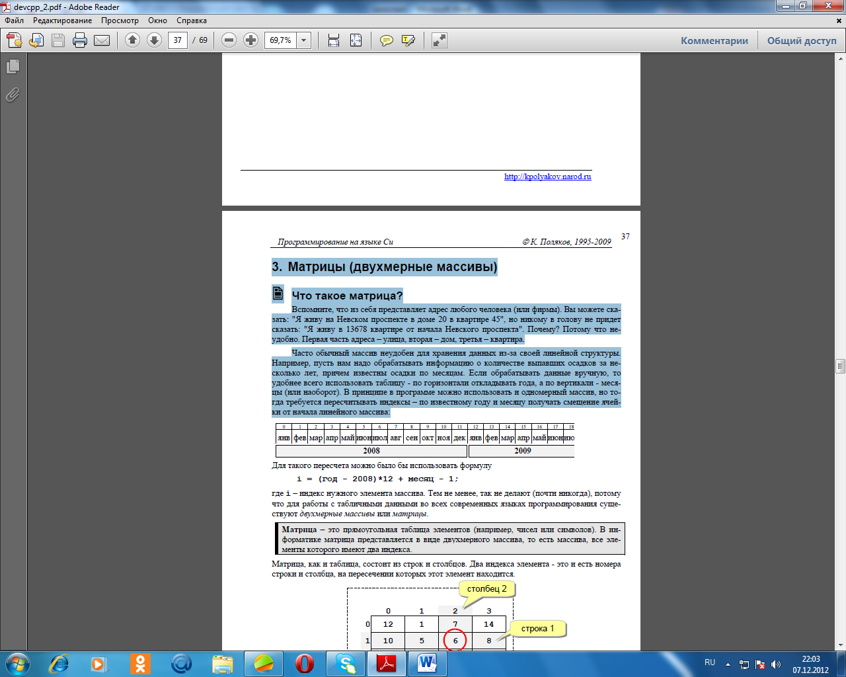Click the circled matrix value 6

click(455, 641)
